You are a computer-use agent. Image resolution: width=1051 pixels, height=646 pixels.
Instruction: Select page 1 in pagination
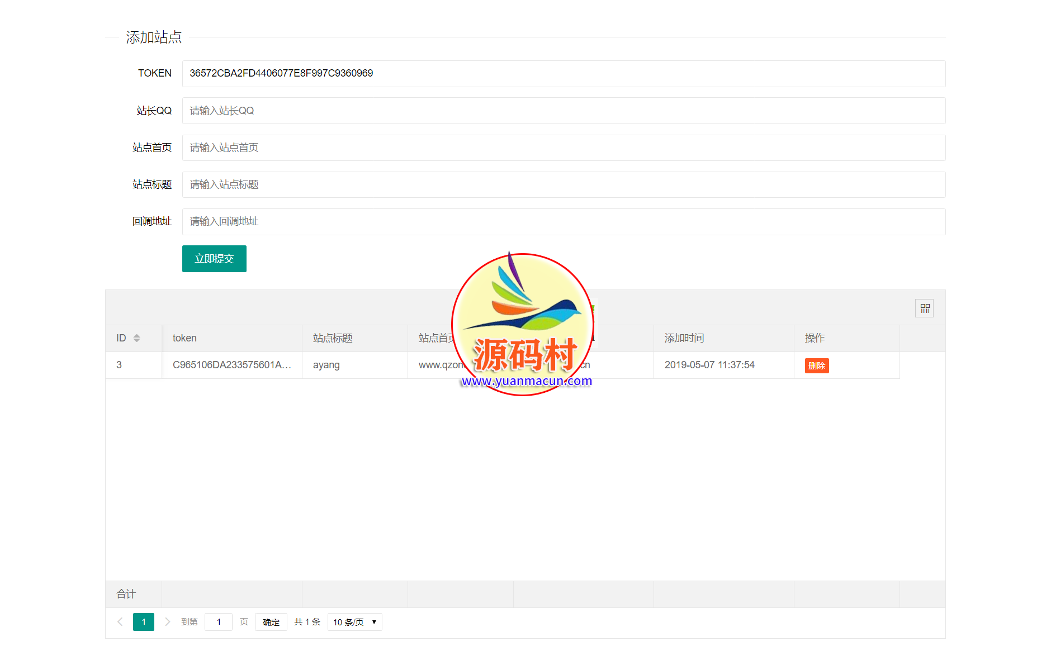click(x=144, y=621)
